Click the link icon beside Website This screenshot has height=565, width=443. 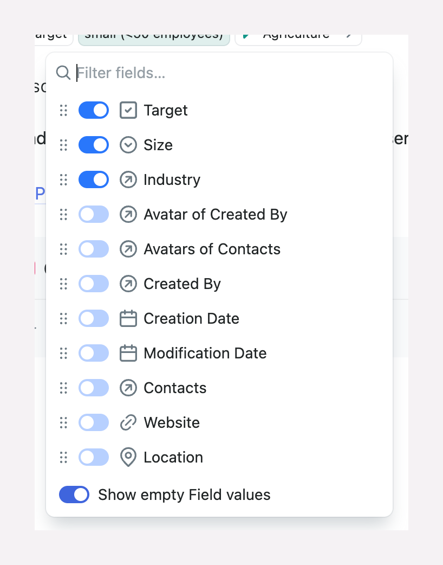coord(128,422)
